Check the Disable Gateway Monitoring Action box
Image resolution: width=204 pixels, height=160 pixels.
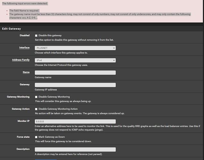36,109
